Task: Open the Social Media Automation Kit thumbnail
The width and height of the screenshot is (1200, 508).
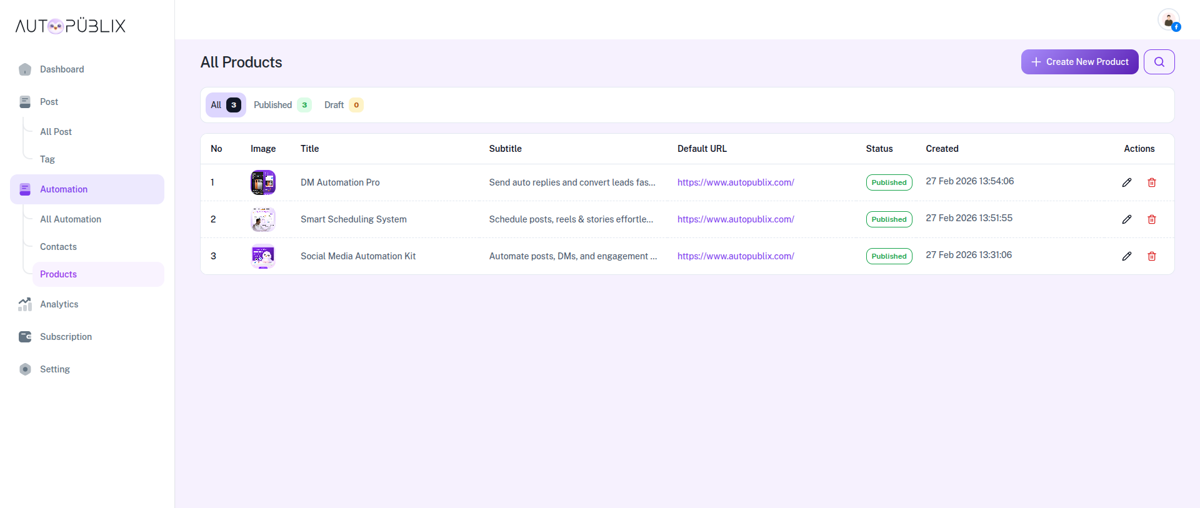Action: [x=263, y=256]
